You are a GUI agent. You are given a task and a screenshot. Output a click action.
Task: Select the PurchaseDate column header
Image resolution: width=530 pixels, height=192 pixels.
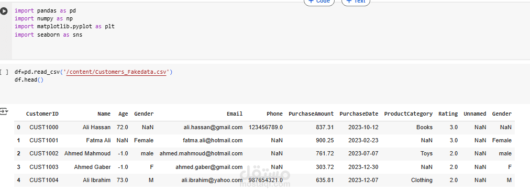coord(359,114)
